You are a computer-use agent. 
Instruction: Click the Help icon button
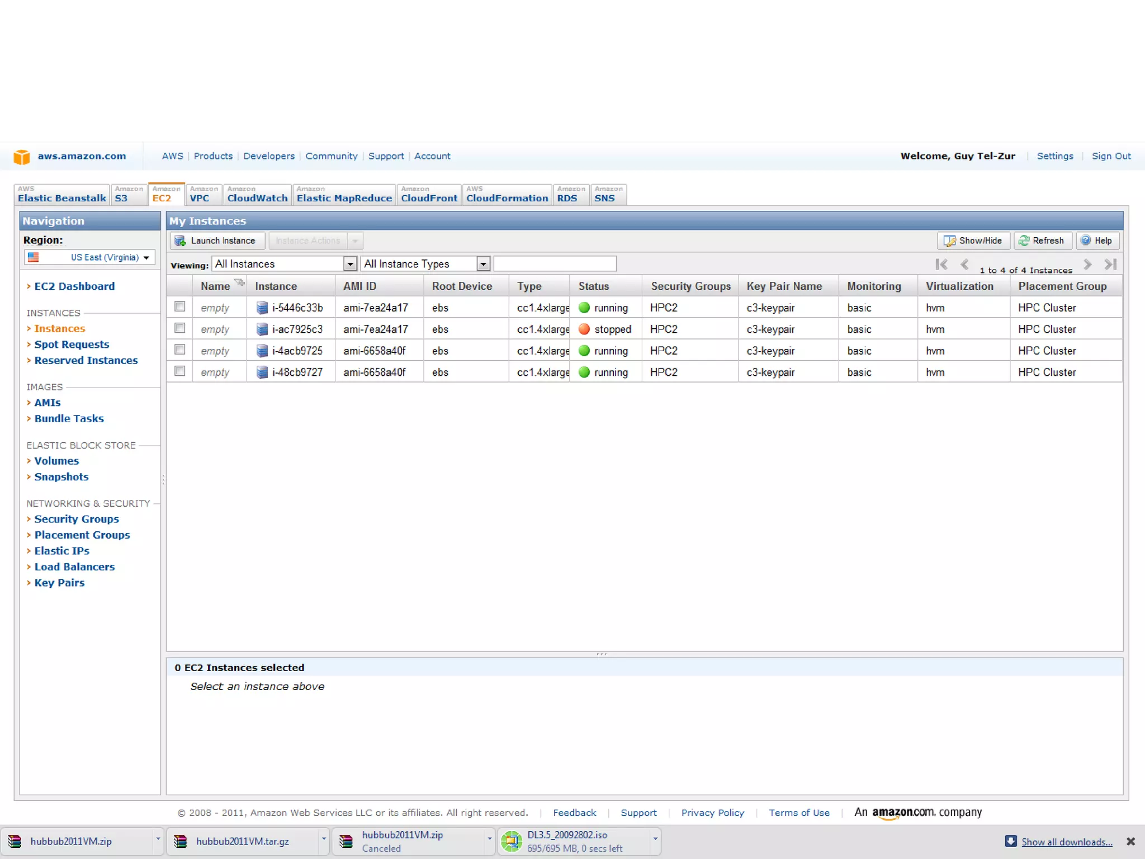coord(1086,240)
